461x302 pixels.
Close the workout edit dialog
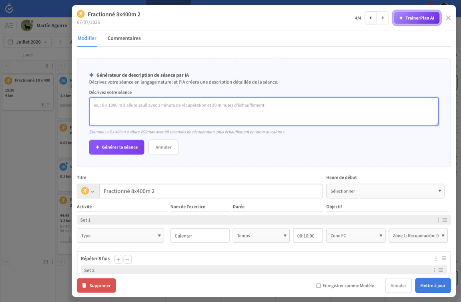coord(448,18)
